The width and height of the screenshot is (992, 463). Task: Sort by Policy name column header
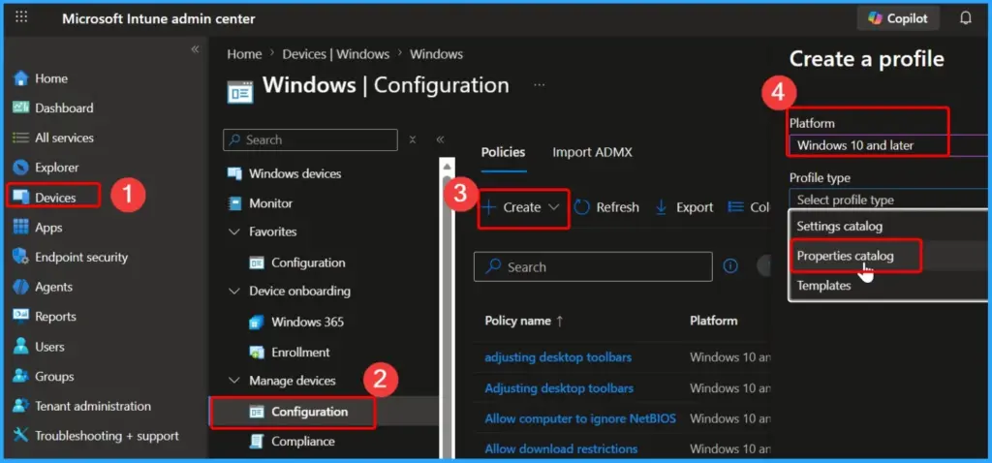[524, 321]
